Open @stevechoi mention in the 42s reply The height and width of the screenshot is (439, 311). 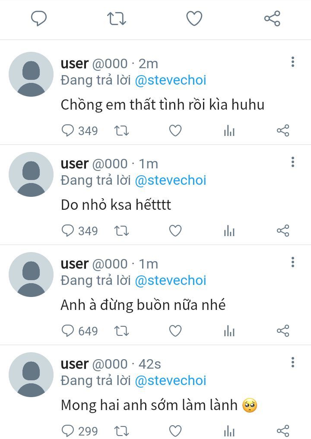pyautogui.click(x=171, y=380)
